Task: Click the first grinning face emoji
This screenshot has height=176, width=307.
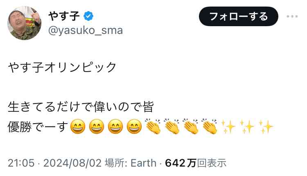Action: (77, 128)
